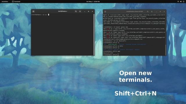Open the Activities overview

[x=5, y=1]
